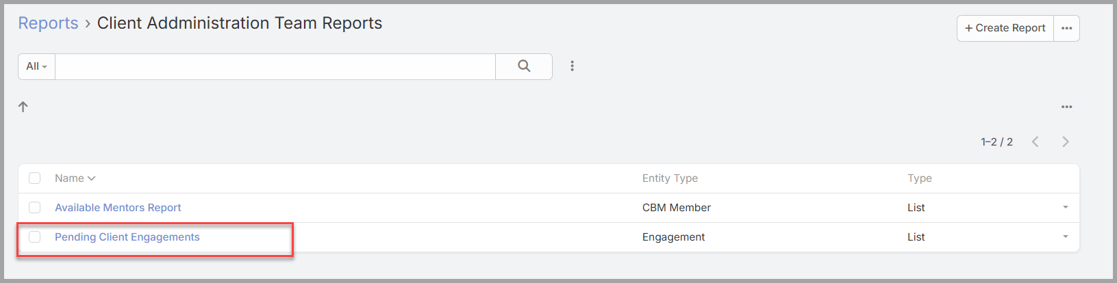Click the Create Report button

click(1005, 28)
